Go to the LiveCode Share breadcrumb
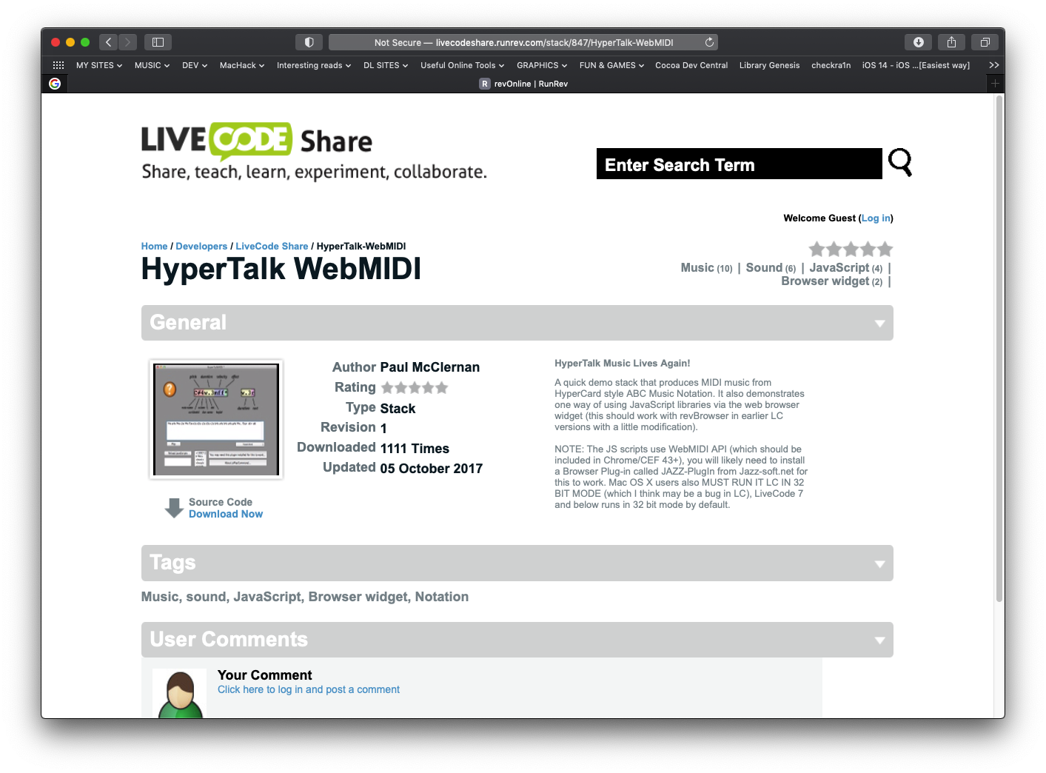The height and width of the screenshot is (773, 1046). 272,247
